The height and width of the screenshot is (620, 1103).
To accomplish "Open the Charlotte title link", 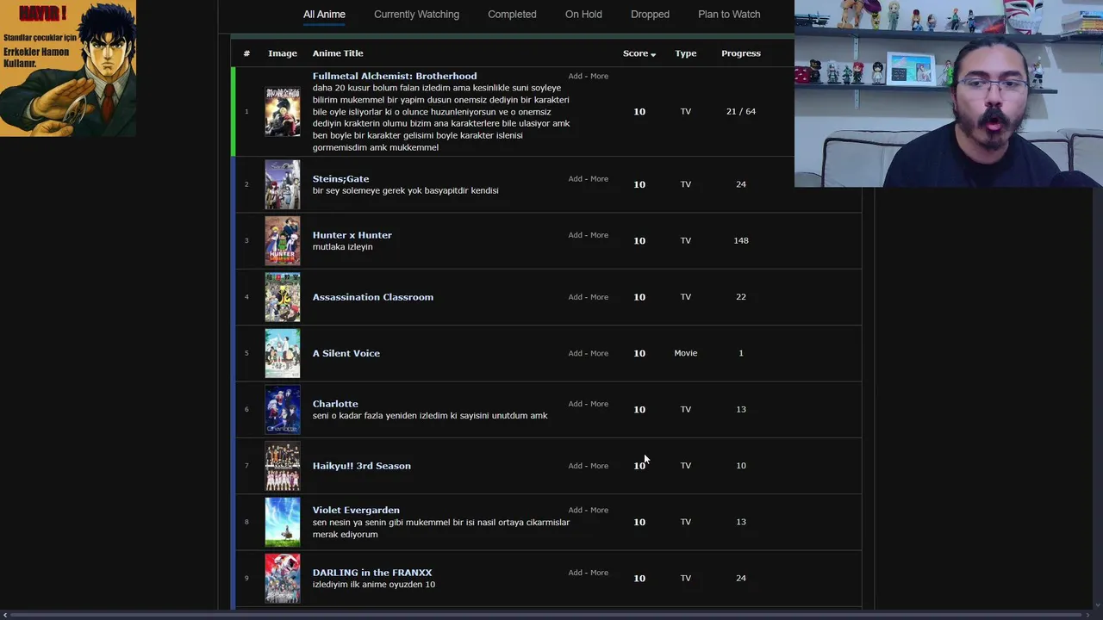I will [x=335, y=404].
